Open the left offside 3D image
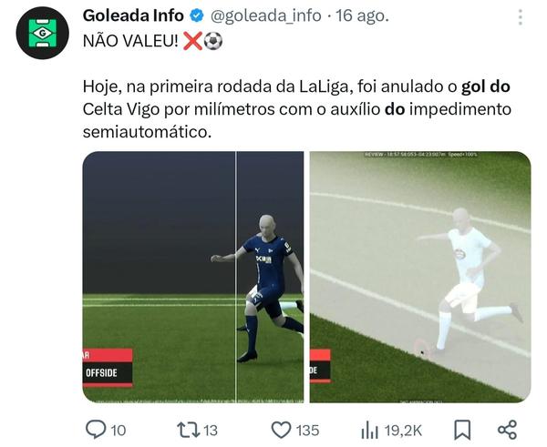Image resolution: width=547 pixels, height=447 pixels. click(x=193, y=277)
